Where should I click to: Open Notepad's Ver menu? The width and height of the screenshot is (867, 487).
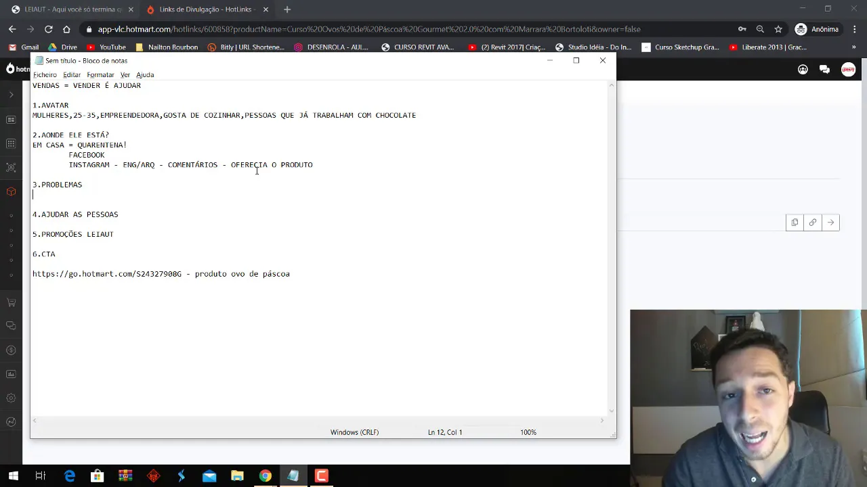point(125,75)
